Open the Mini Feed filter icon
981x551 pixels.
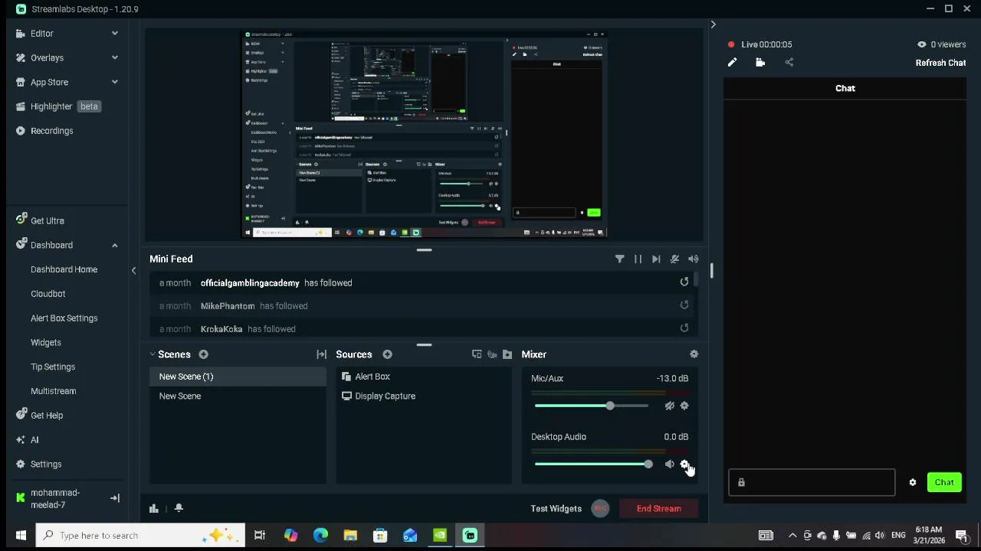(x=619, y=259)
